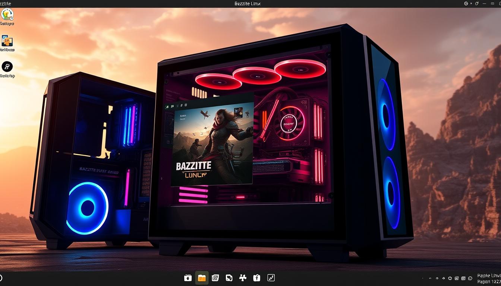Screen dimensions: 501x286
Task: Click the circular icon in top-right panel
Action: click(x=466, y=3)
